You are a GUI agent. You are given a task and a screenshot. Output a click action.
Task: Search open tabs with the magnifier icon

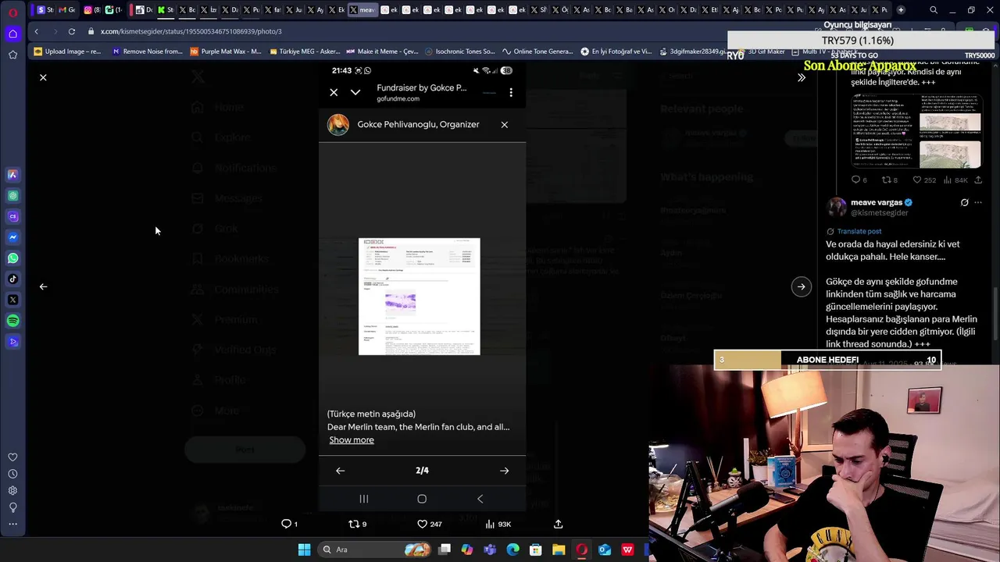click(x=934, y=10)
